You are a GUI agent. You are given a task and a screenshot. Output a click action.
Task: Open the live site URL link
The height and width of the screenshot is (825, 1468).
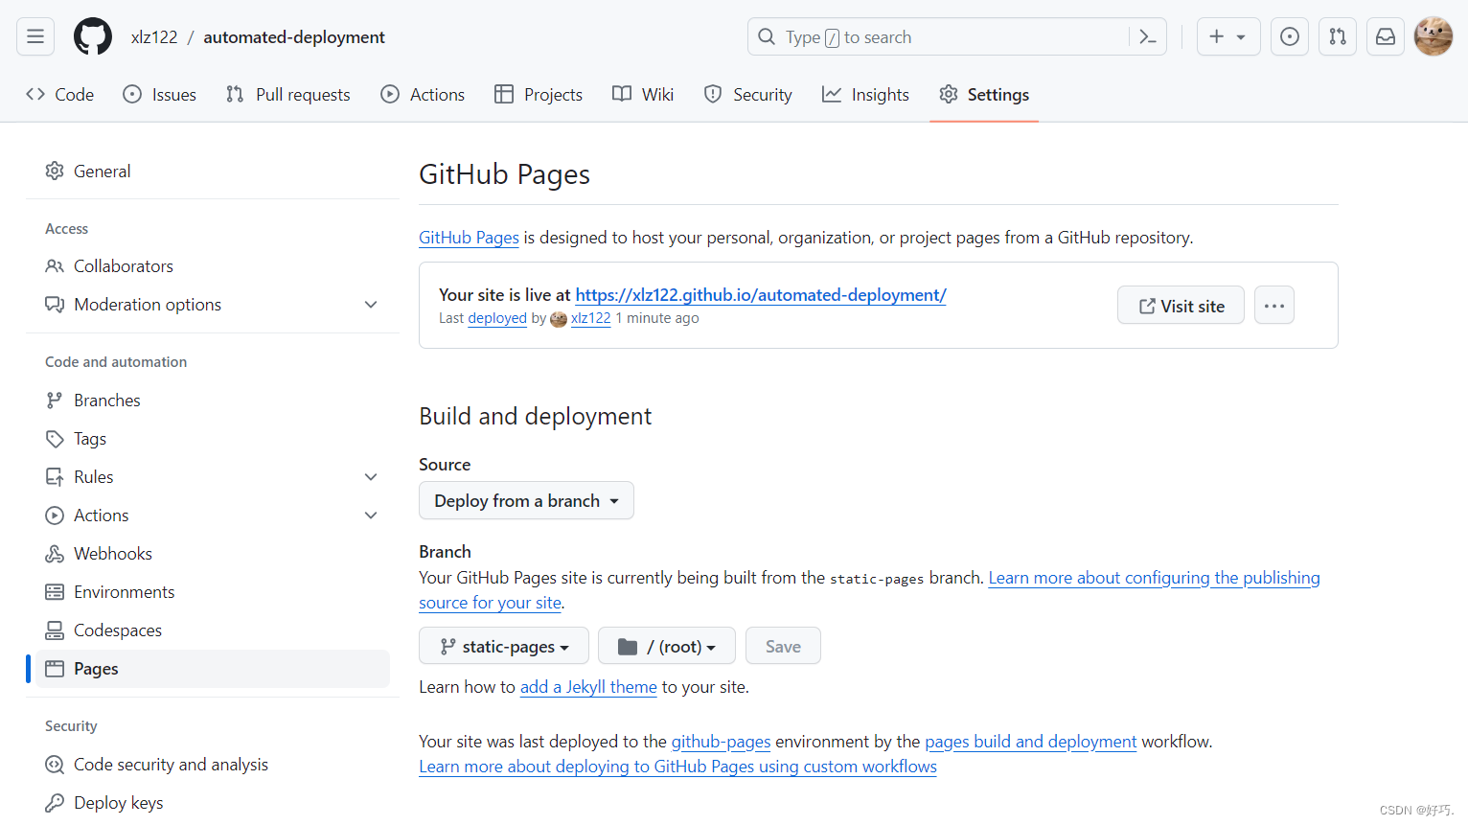(x=761, y=295)
